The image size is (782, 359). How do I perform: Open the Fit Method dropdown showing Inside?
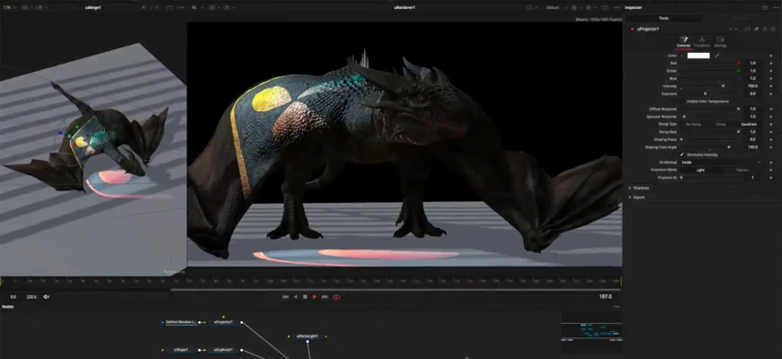(x=721, y=162)
